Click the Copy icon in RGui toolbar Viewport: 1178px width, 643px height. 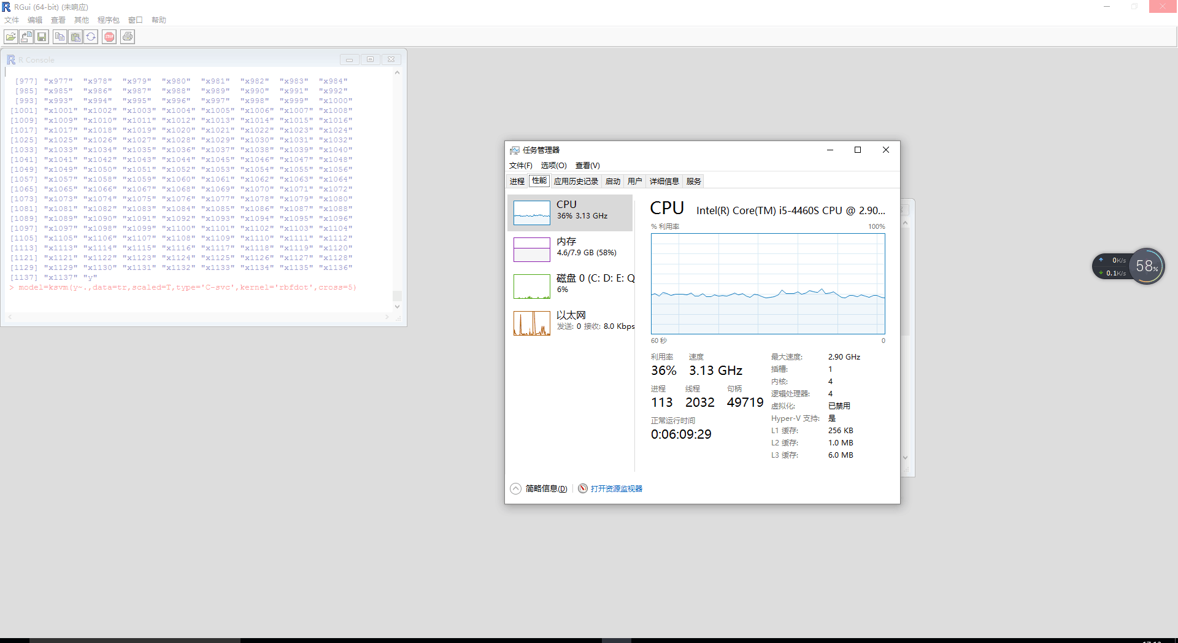point(60,37)
